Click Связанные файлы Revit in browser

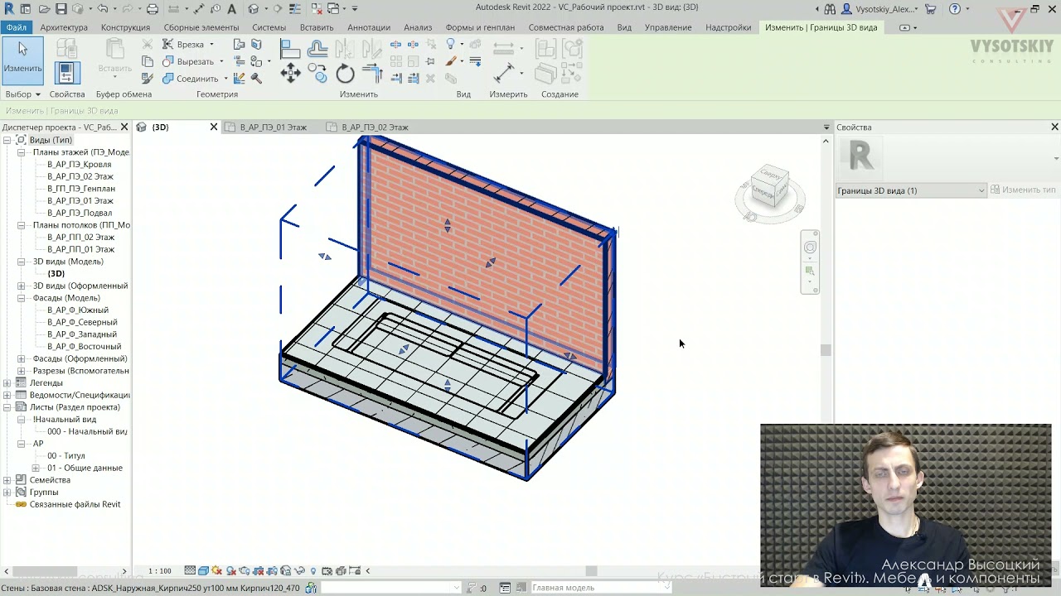pos(75,504)
